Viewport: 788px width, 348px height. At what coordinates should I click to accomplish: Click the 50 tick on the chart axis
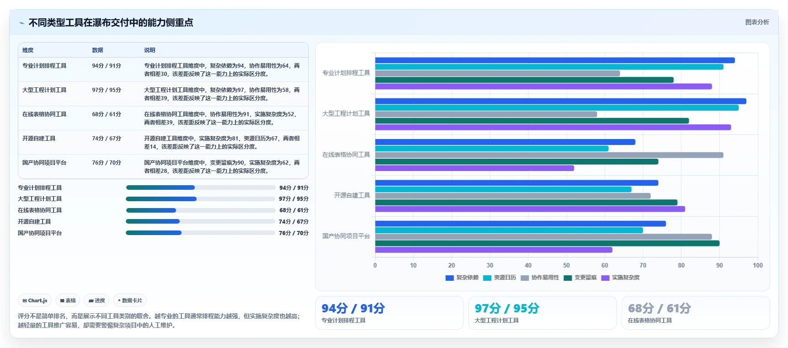coord(566,266)
